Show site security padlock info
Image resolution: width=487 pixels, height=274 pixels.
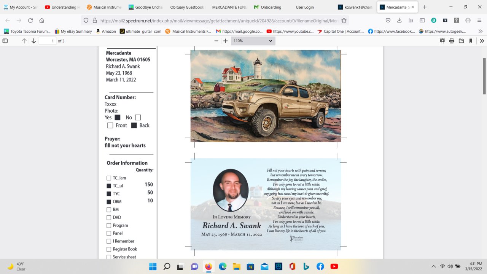(95, 21)
